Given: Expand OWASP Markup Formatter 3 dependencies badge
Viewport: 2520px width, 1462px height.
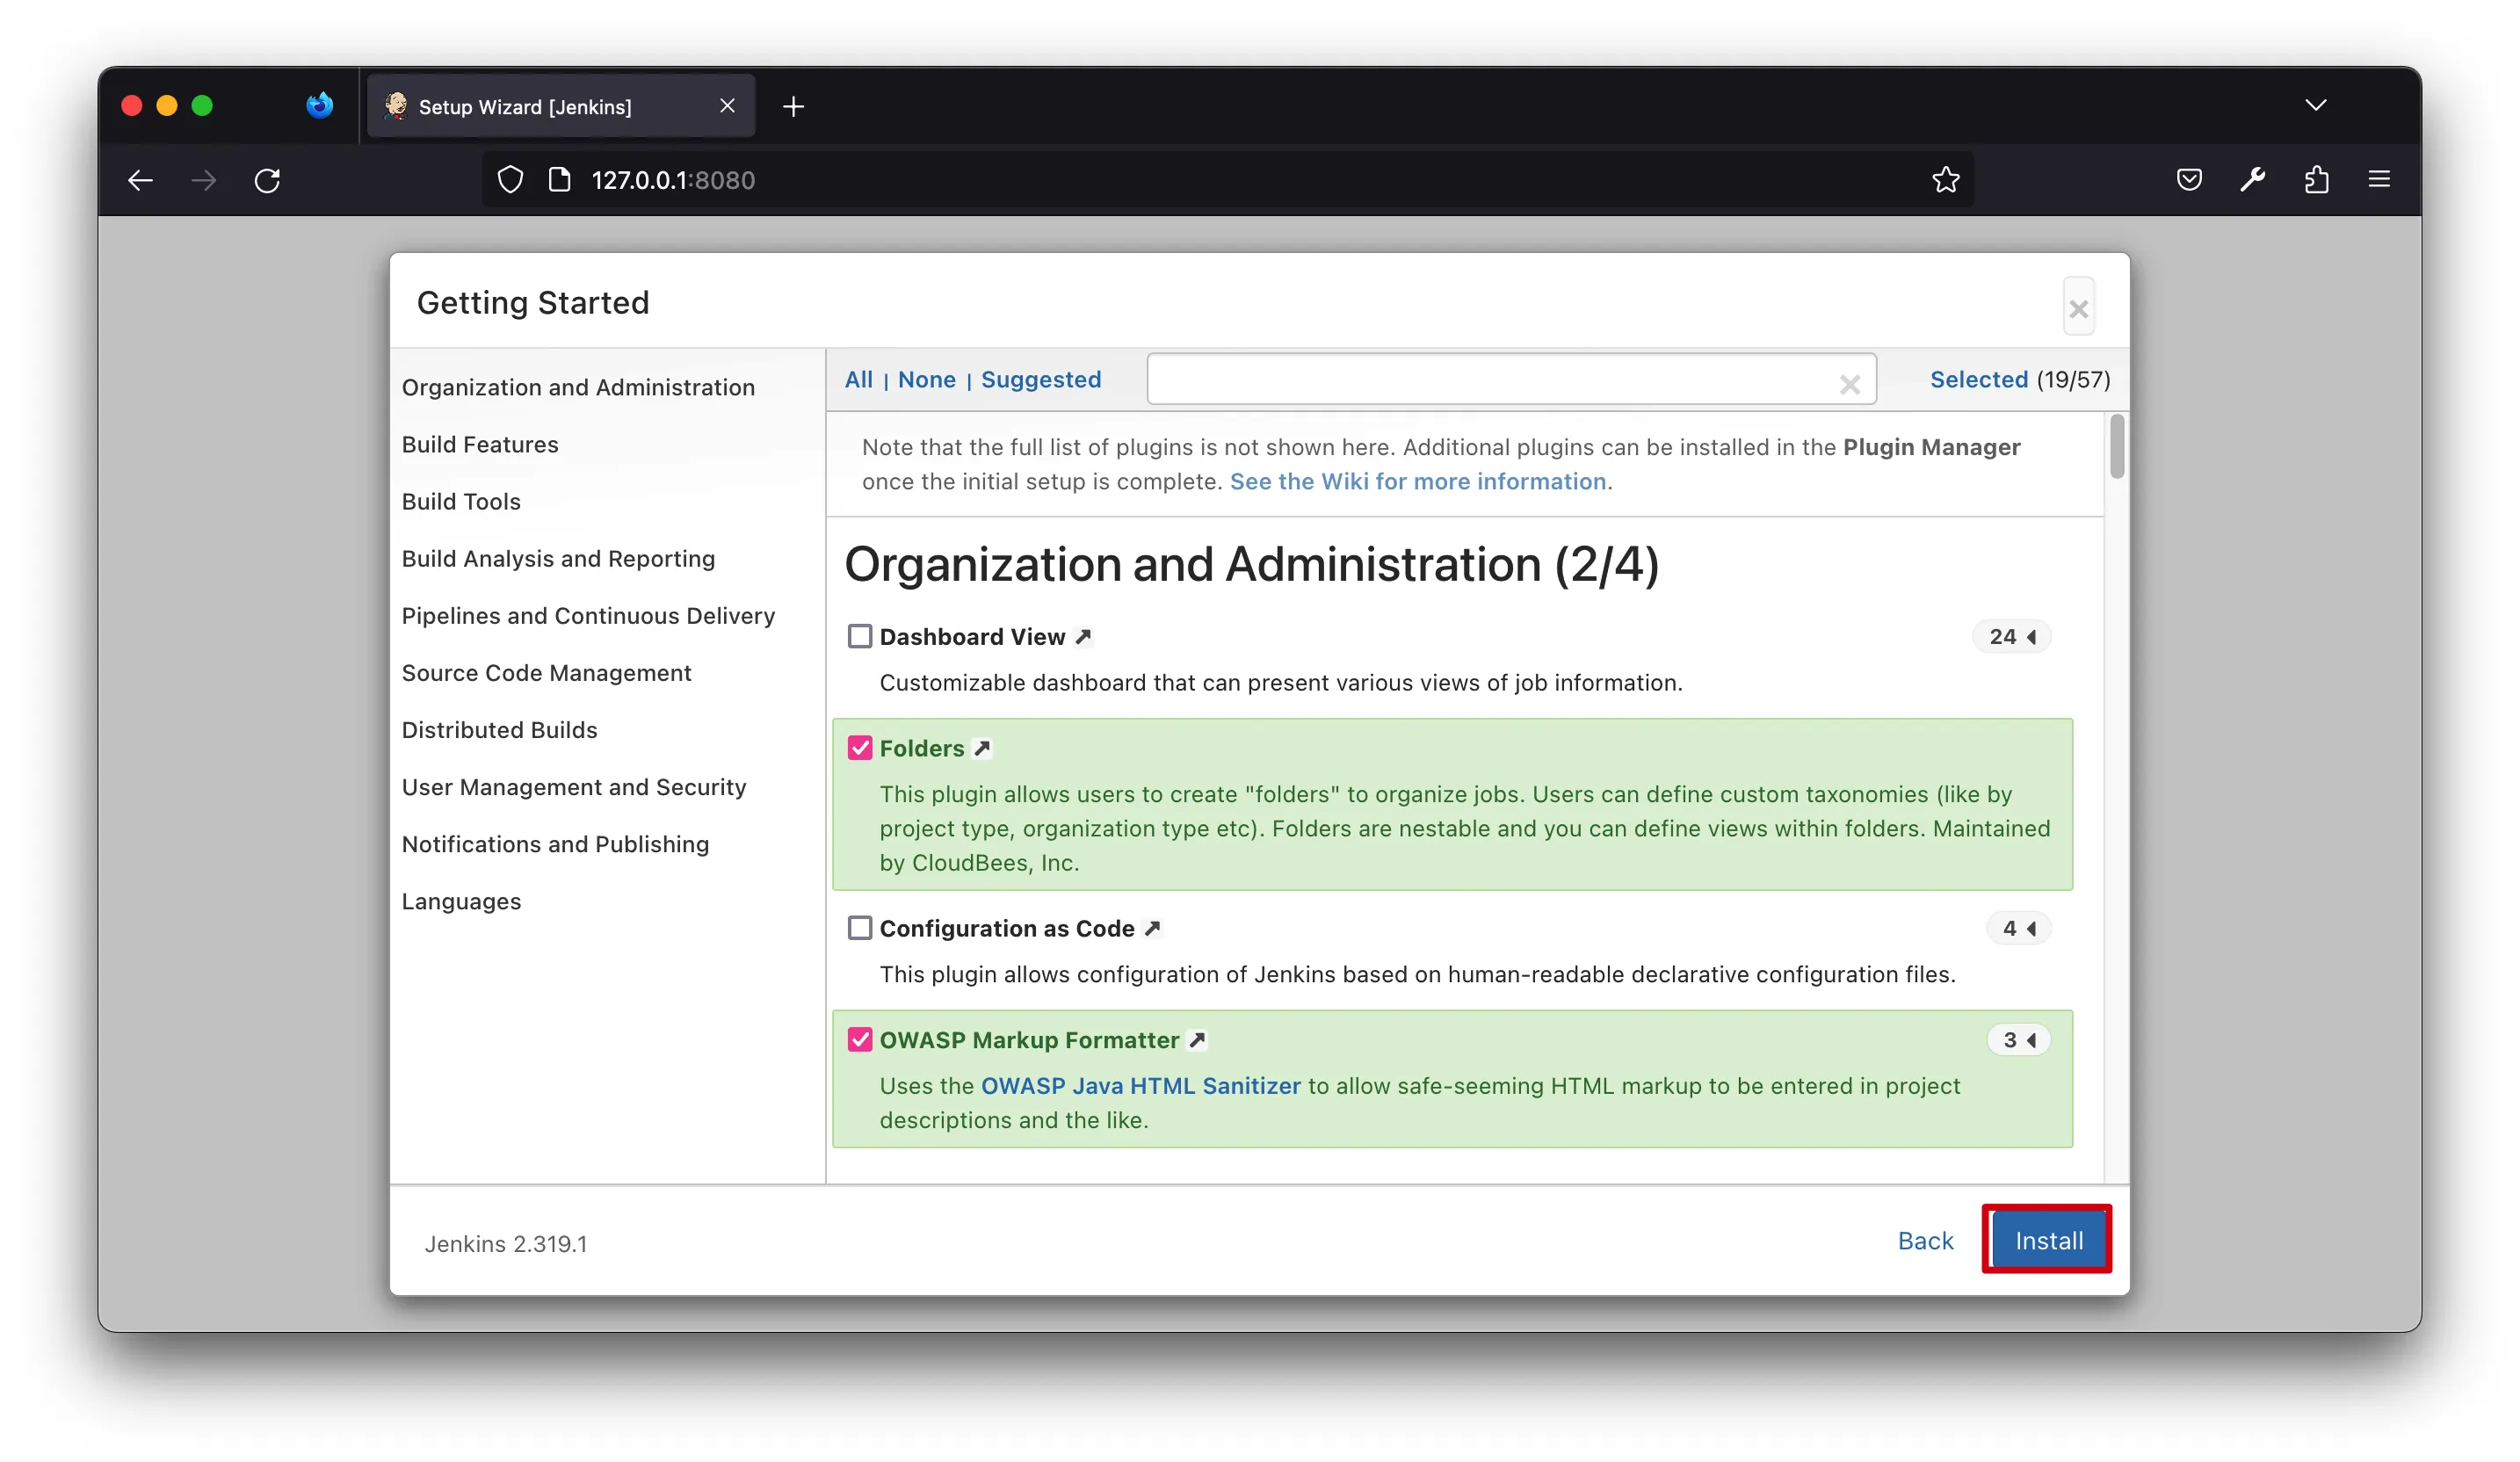Looking at the screenshot, I should 2019,1041.
